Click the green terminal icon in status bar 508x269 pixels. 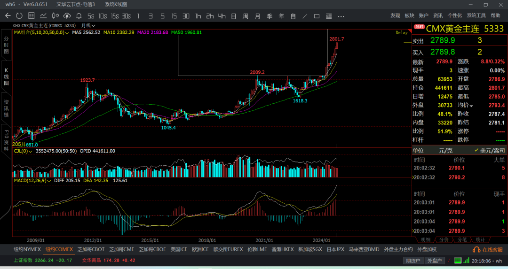[458, 260]
